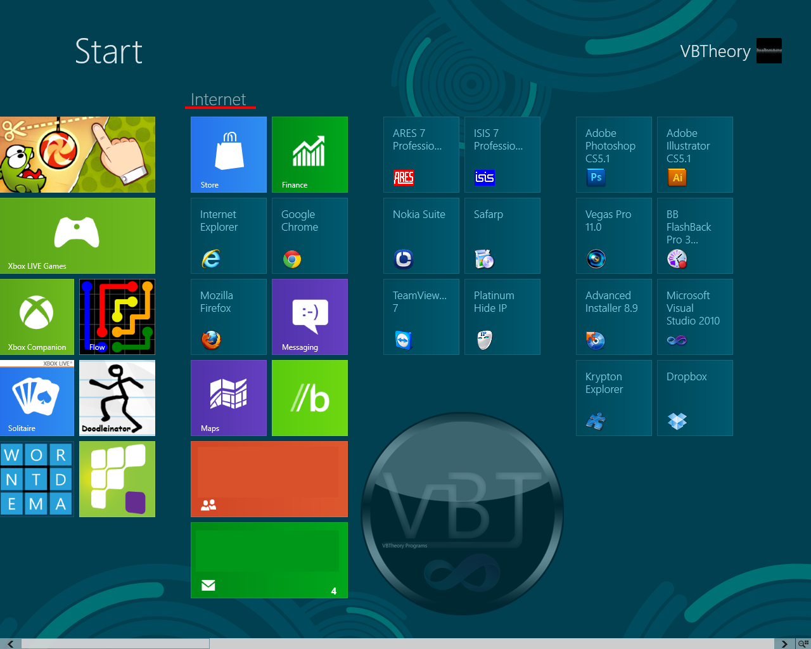Open the orange People tile
The height and width of the screenshot is (649, 811).
coord(269,479)
